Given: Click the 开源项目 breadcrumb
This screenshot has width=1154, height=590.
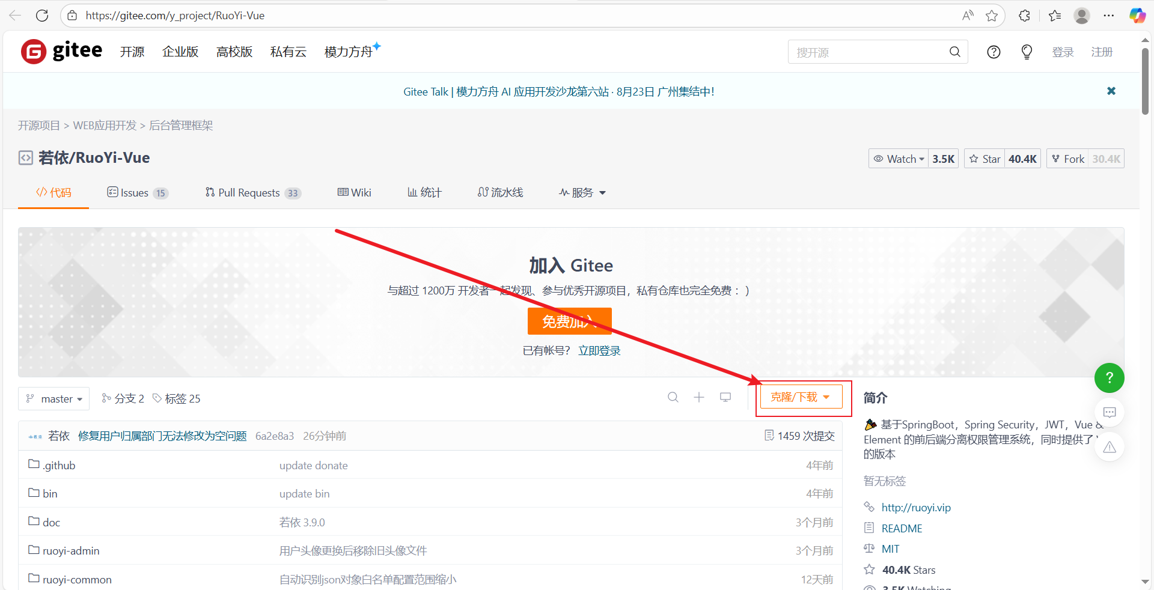Looking at the screenshot, I should 39,125.
